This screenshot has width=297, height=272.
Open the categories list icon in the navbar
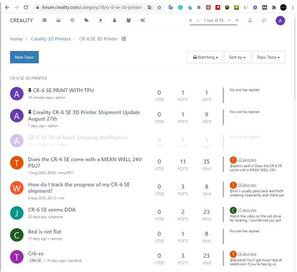pos(44,20)
